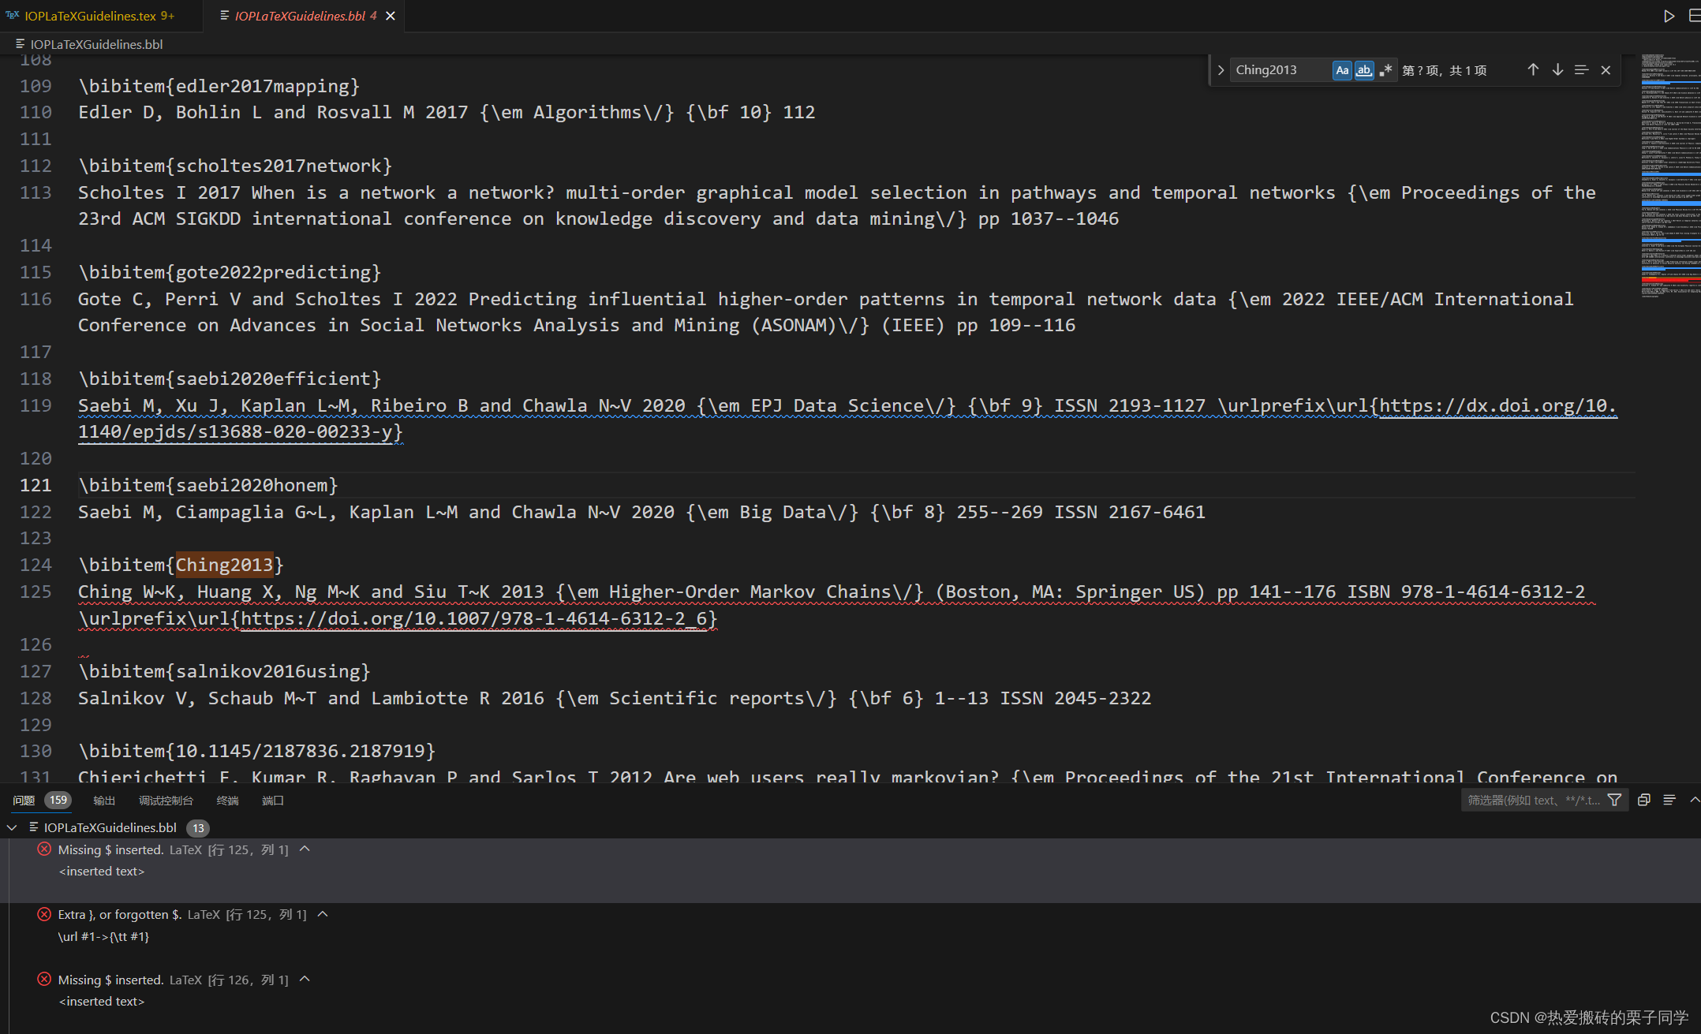Open the find-in-selection lines icon in search widget

1582,69
